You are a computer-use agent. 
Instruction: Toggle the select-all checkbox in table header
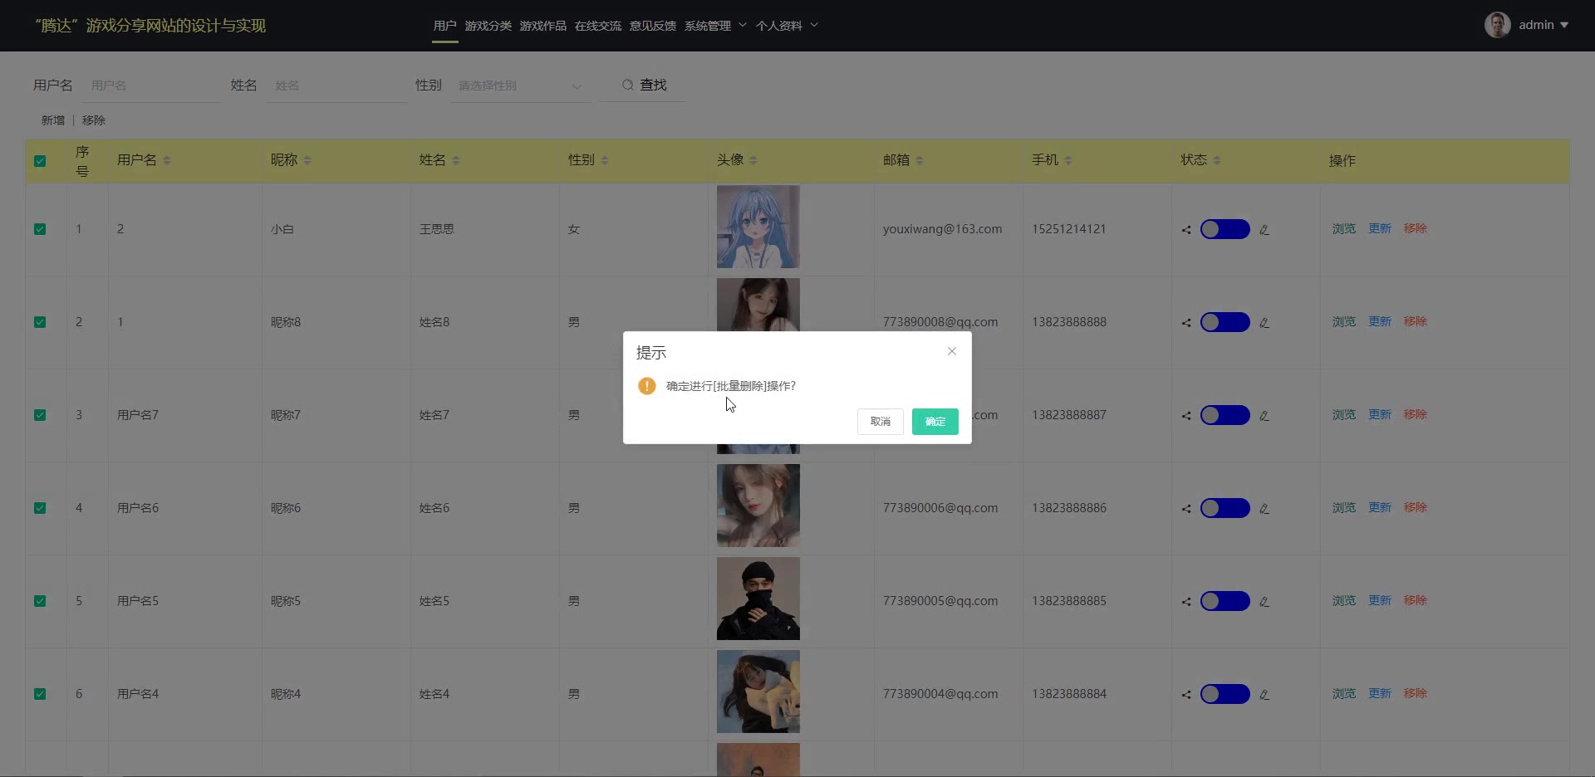[x=40, y=161]
